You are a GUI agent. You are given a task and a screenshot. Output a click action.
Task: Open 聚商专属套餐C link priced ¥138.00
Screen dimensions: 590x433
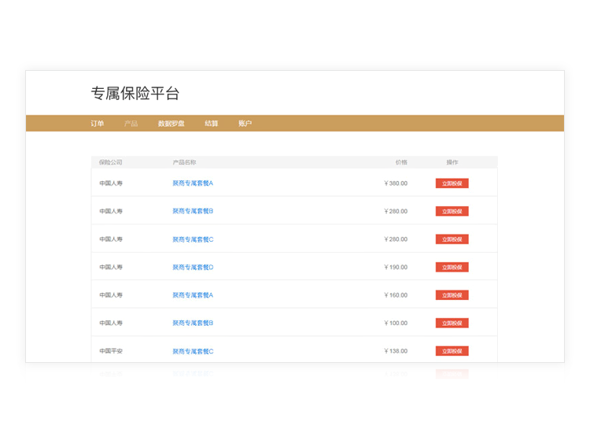[193, 351]
